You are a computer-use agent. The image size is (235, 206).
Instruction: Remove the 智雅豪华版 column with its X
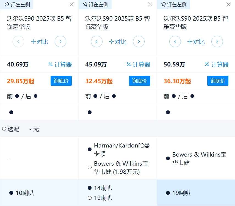tap(228, 4)
